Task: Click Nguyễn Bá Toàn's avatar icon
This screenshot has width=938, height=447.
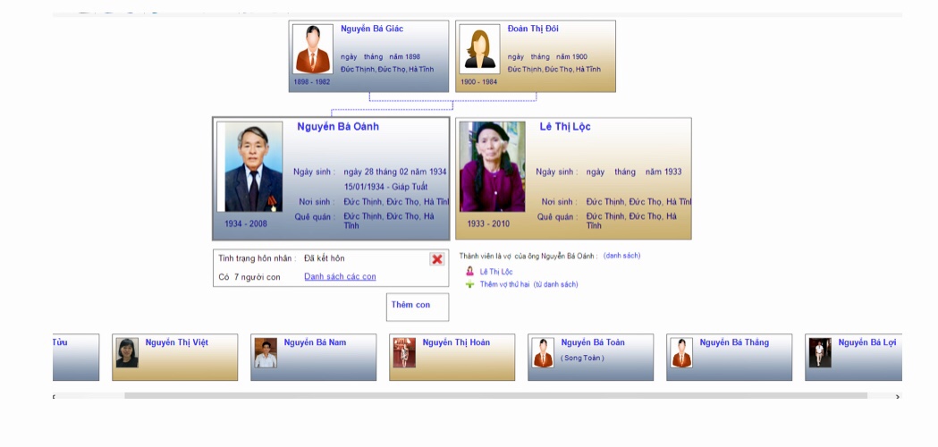Action: click(x=543, y=353)
